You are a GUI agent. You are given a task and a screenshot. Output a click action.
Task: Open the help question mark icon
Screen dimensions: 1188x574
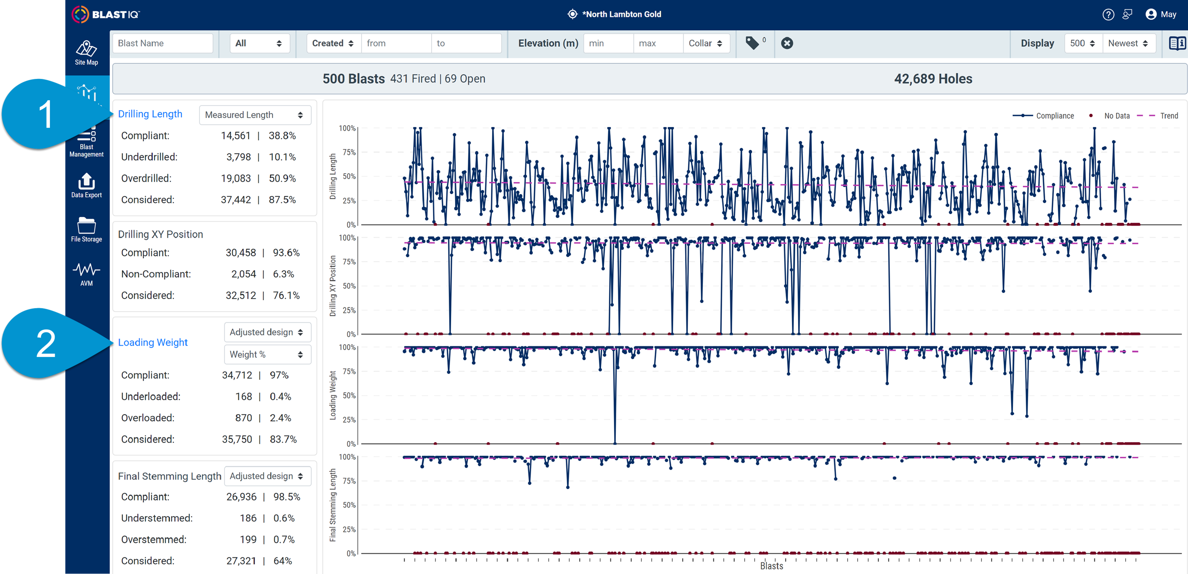[1108, 15]
